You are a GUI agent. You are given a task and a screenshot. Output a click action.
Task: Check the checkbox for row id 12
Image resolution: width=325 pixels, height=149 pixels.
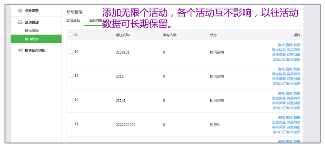coord(71,100)
